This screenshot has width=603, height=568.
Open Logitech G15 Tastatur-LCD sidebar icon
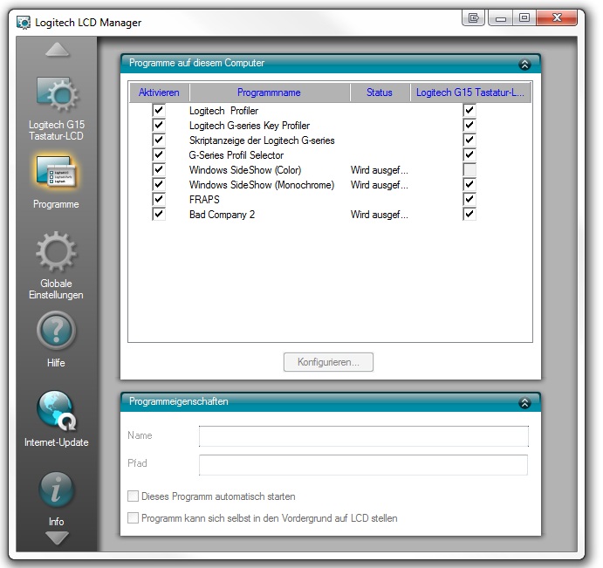tap(57, 96)
